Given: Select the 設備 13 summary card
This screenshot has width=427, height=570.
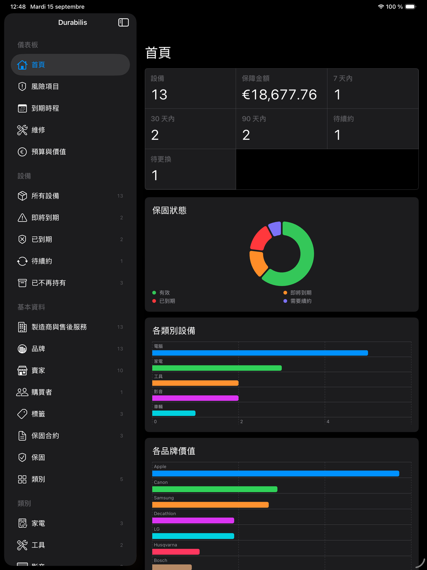Looking at the screenshot, I should (x=190, y=89).
